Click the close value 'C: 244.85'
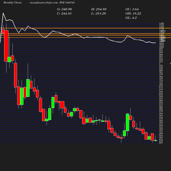The image size is (171, 171). point(64,14)
